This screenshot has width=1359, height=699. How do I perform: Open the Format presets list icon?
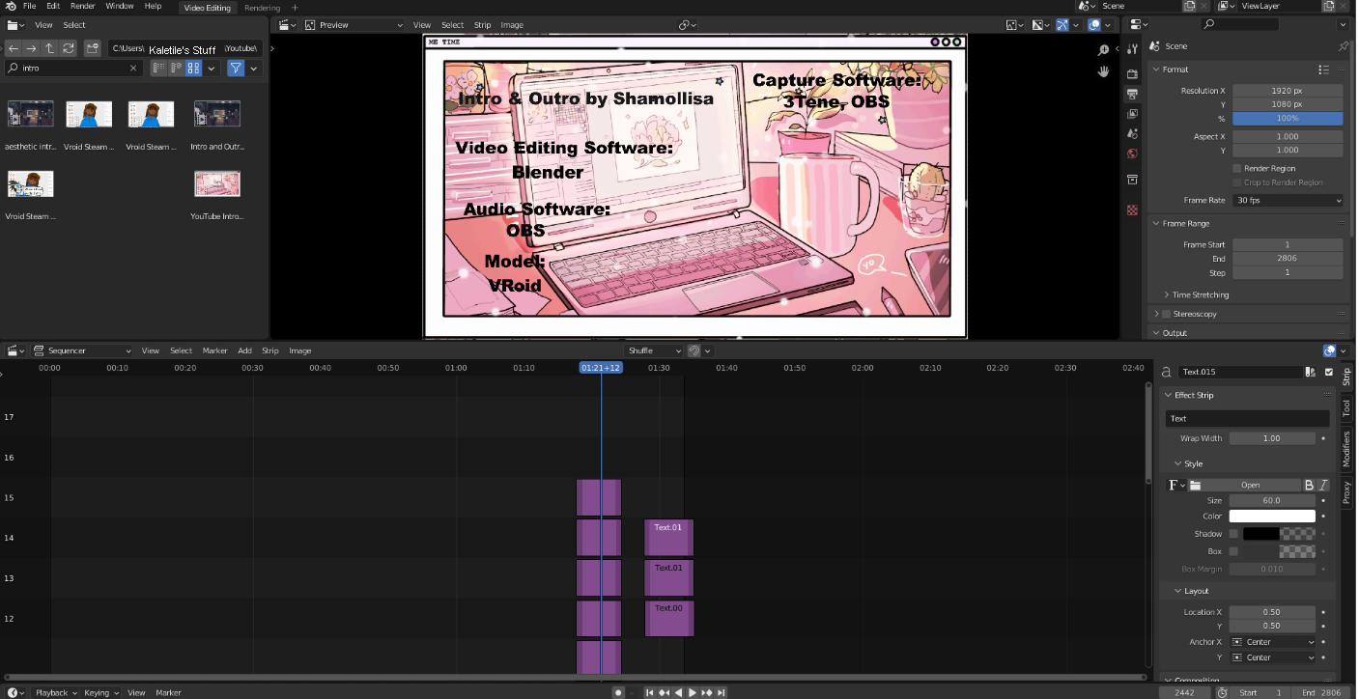pos(1324,70)
